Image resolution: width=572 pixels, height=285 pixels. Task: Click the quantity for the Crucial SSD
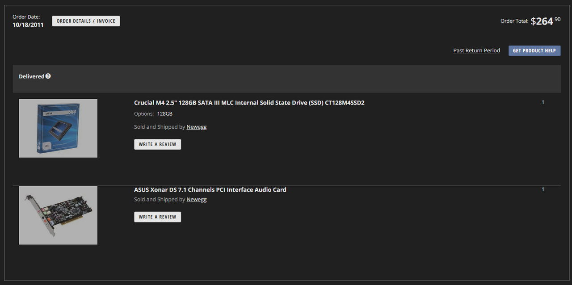coord(543,102)
